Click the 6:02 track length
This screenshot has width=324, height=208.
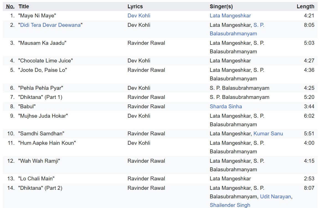tap(309, 116)
